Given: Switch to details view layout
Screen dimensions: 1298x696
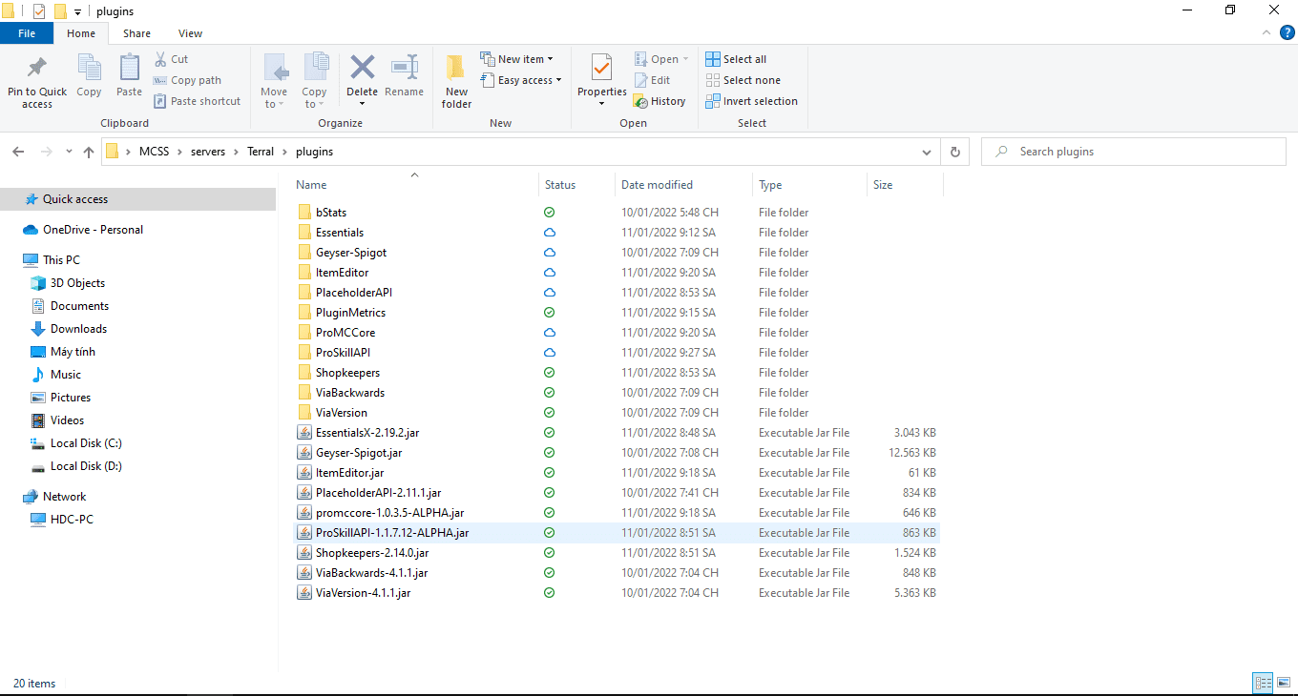Looking at the screenshot, I should [1263, 683].
